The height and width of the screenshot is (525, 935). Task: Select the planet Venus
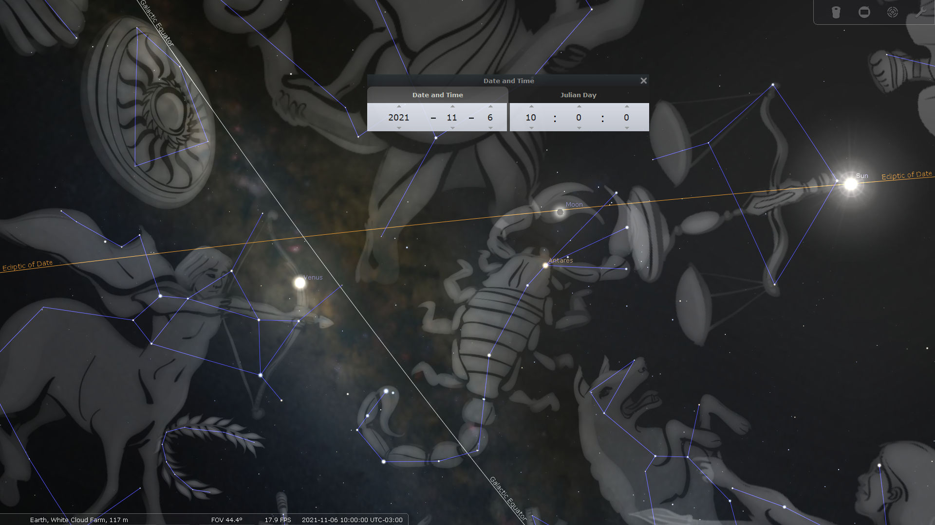[x=300, y=282]
